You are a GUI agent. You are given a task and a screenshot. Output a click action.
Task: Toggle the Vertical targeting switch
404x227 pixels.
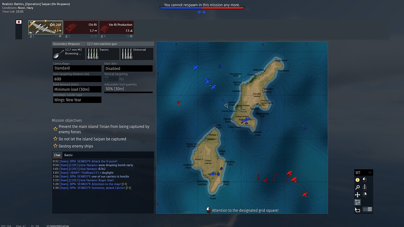point(111,79)
